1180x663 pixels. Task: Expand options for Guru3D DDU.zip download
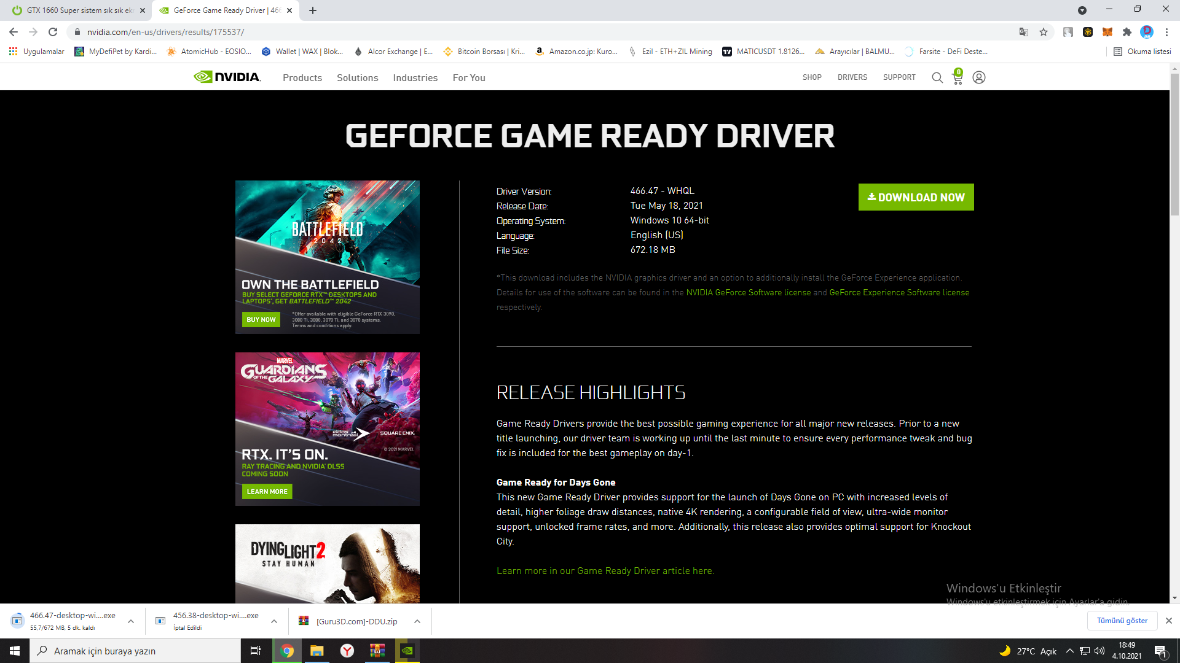[x=417, y=621]
